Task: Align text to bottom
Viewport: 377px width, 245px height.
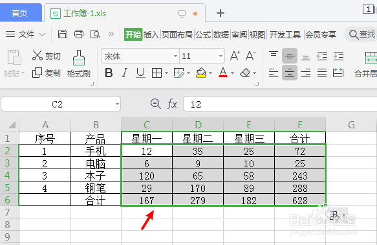Action: click(306, 57)
